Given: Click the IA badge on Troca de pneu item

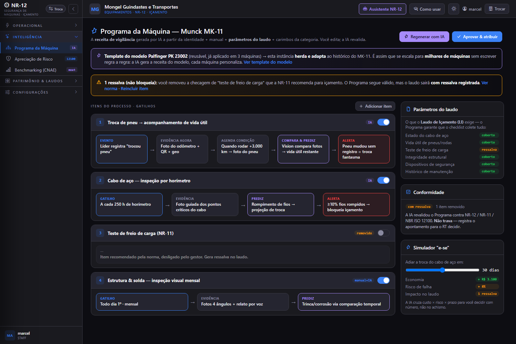Looking at the screenshot, I should pyautogui.click(x=370, y=122).
